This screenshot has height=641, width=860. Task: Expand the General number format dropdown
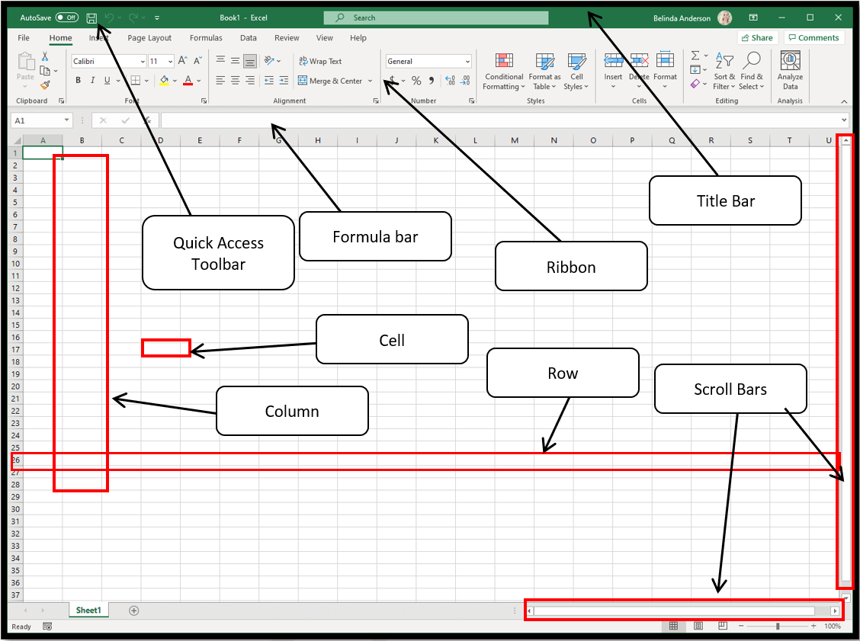tap(467, 61)
